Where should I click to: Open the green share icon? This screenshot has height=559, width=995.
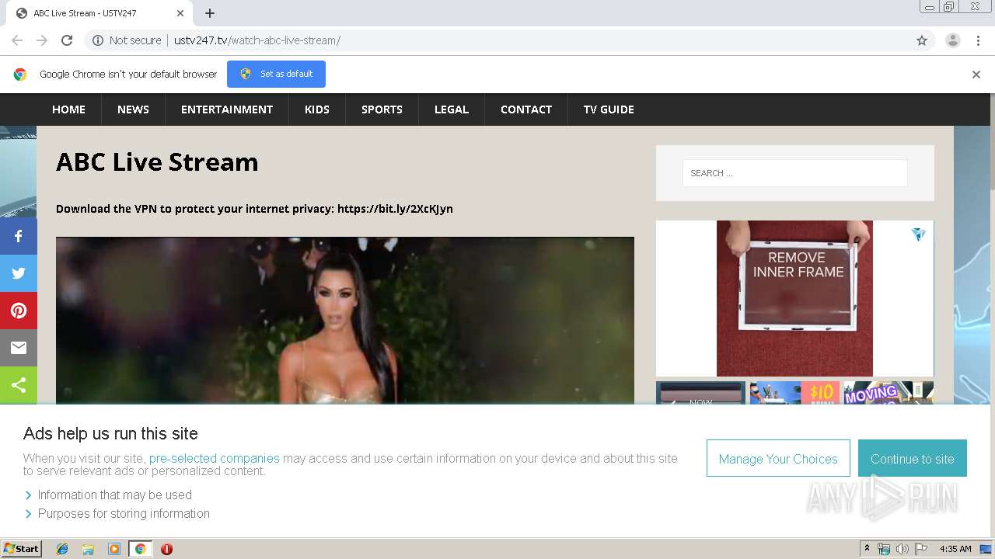(19, 385)
